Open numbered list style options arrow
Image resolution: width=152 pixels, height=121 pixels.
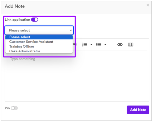(91, 44)
